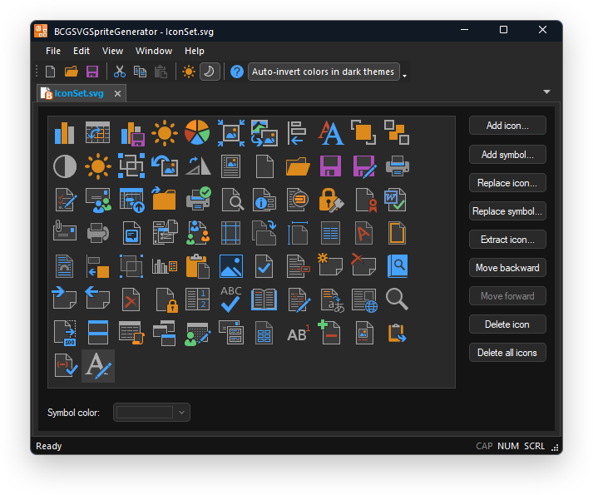Open the toolbar options overflow arrow

pos(405,76)
